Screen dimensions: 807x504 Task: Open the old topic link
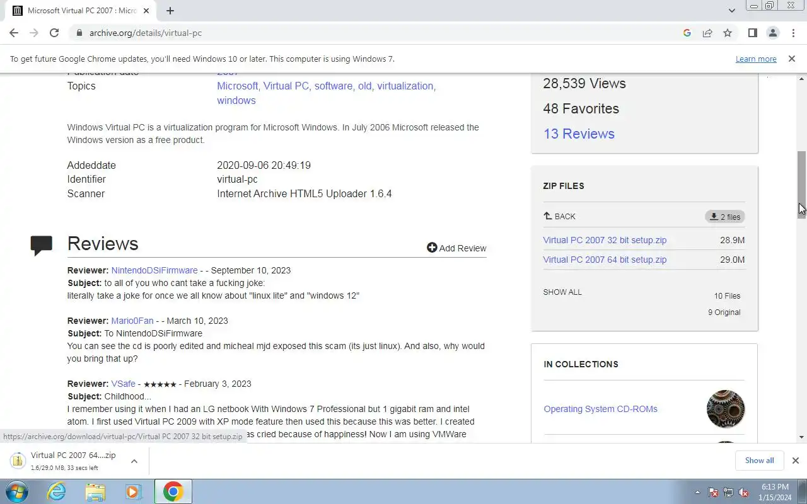(x=365, y=86)
